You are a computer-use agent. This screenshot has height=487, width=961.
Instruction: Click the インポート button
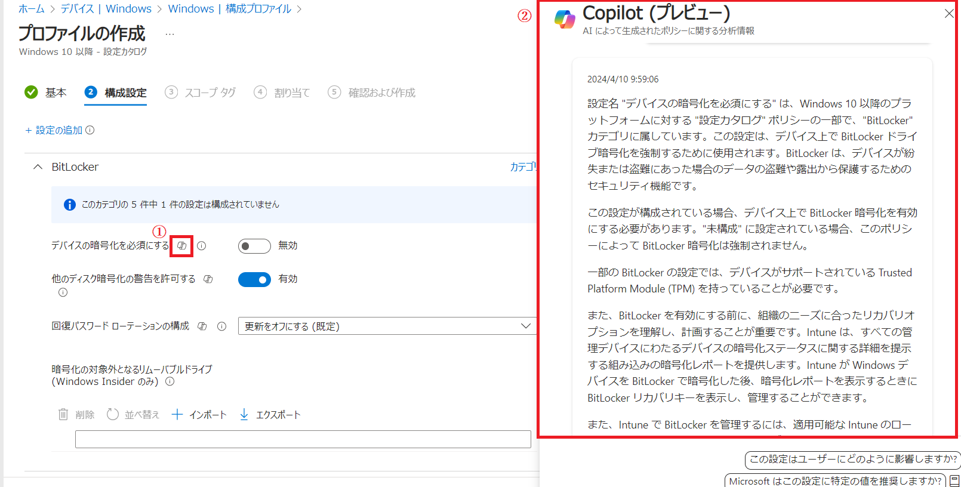pos(199,415)
